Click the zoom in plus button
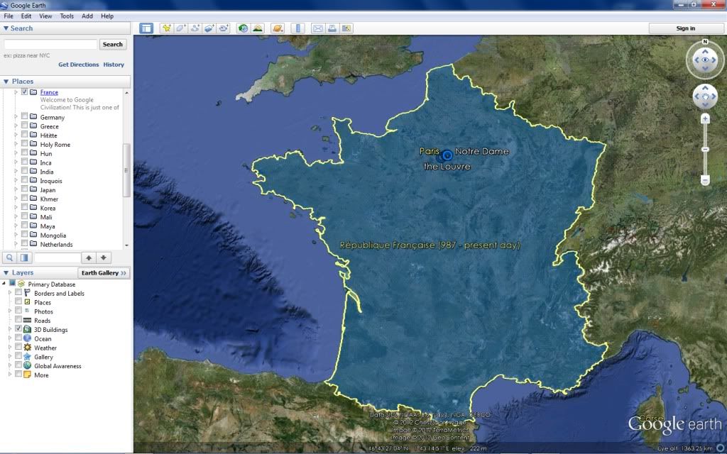The height and width of the screenshot is (454, 727). click(705, 118)
